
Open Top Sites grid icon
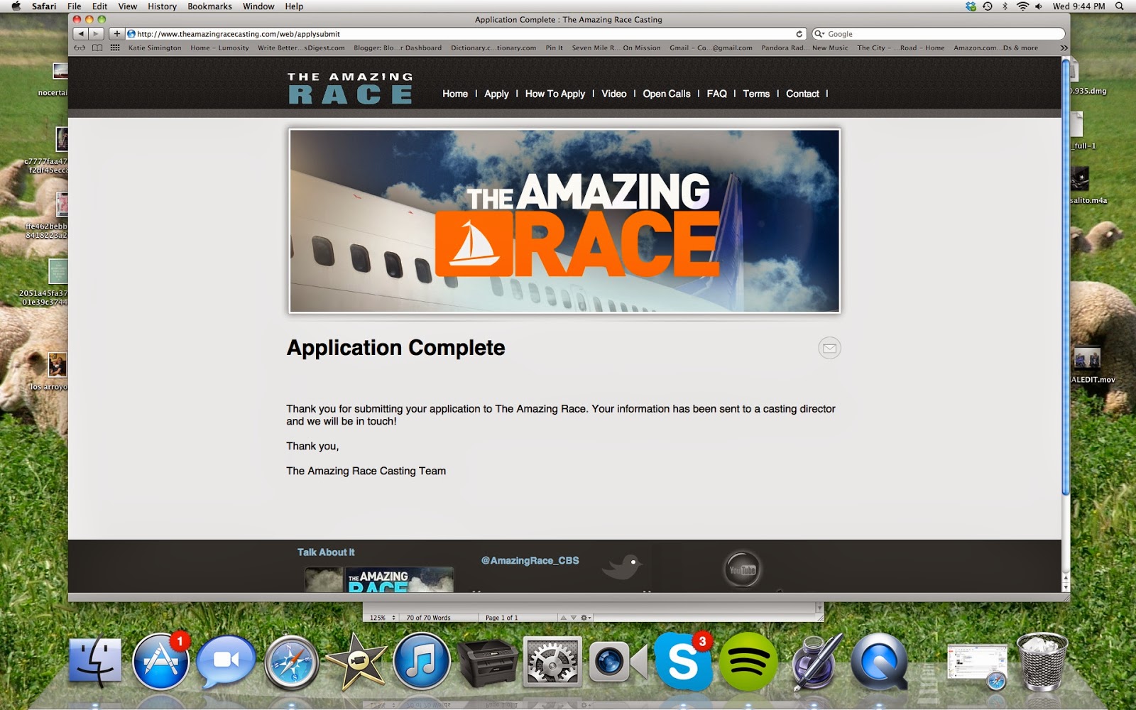(x=115, y=48)
